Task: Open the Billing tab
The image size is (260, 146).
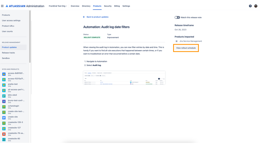Action: [x=117, y=6]
